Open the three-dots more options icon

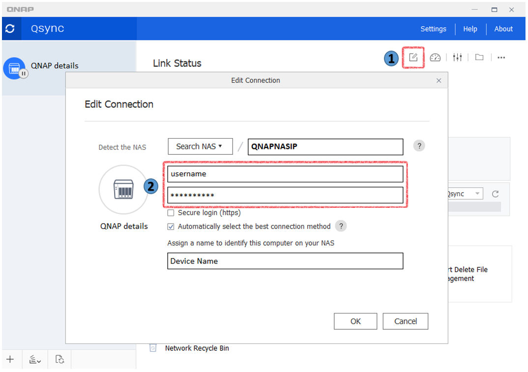(x=501, y=57)
